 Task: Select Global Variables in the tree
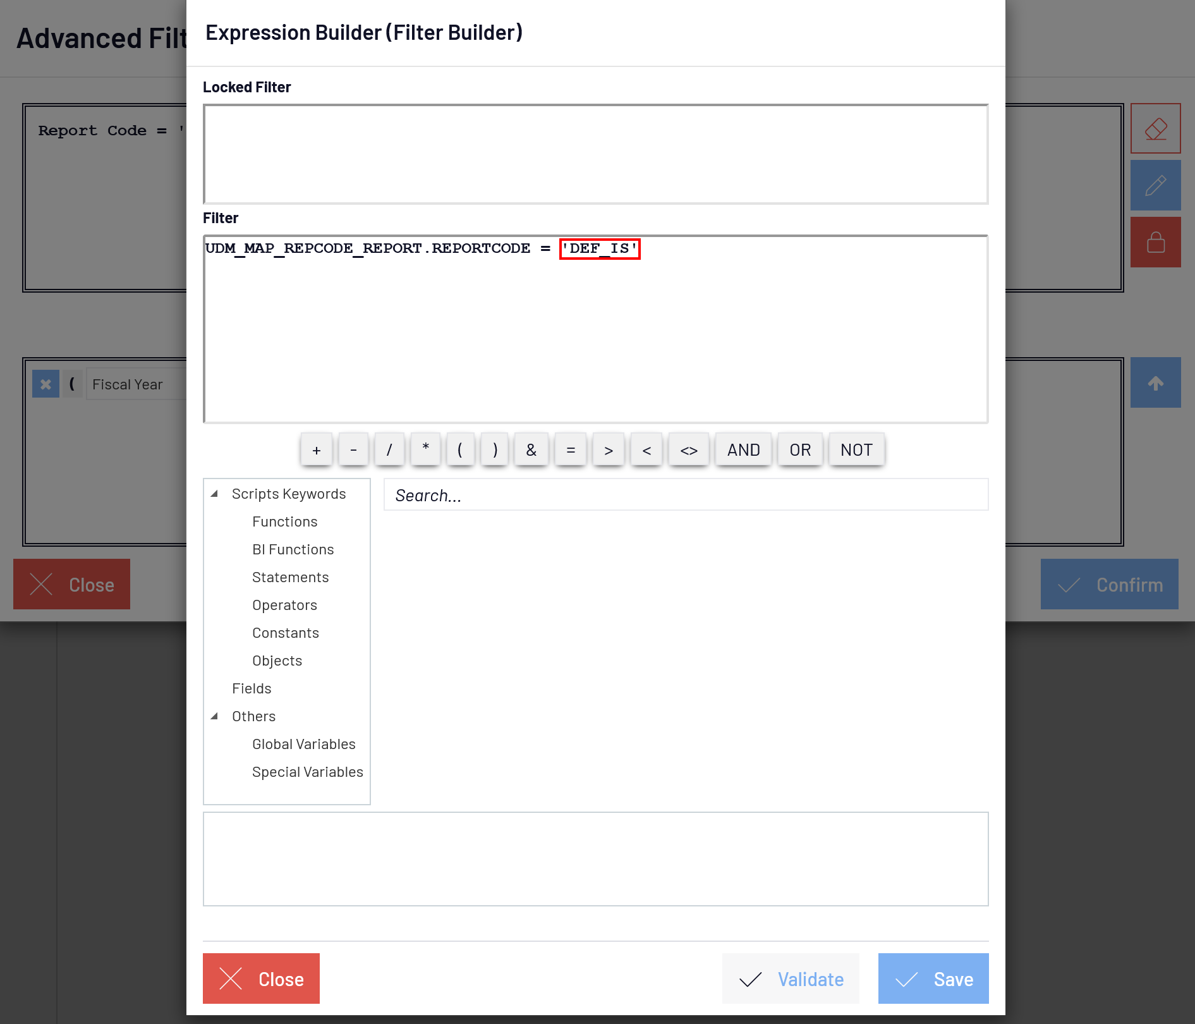click(303, 744)
